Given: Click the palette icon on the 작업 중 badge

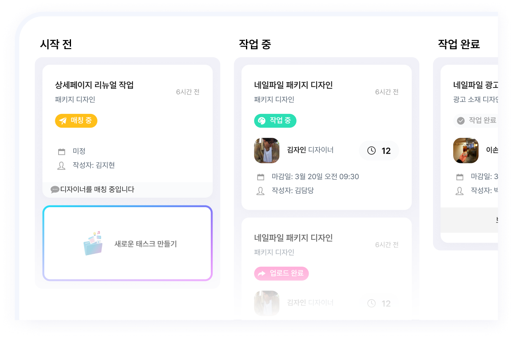Looking at the screenshot, I should click(x=261, y=121).
